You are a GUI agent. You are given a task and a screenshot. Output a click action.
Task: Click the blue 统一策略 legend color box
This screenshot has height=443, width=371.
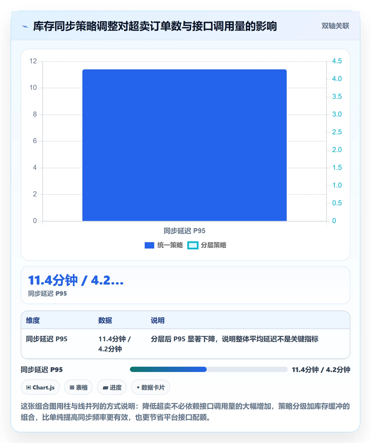[149, 245]
